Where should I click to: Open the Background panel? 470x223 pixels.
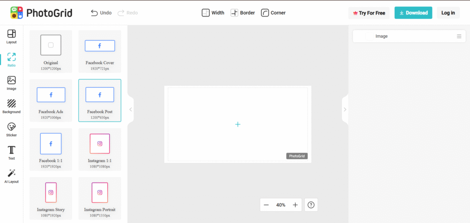[x=11, y=106]
